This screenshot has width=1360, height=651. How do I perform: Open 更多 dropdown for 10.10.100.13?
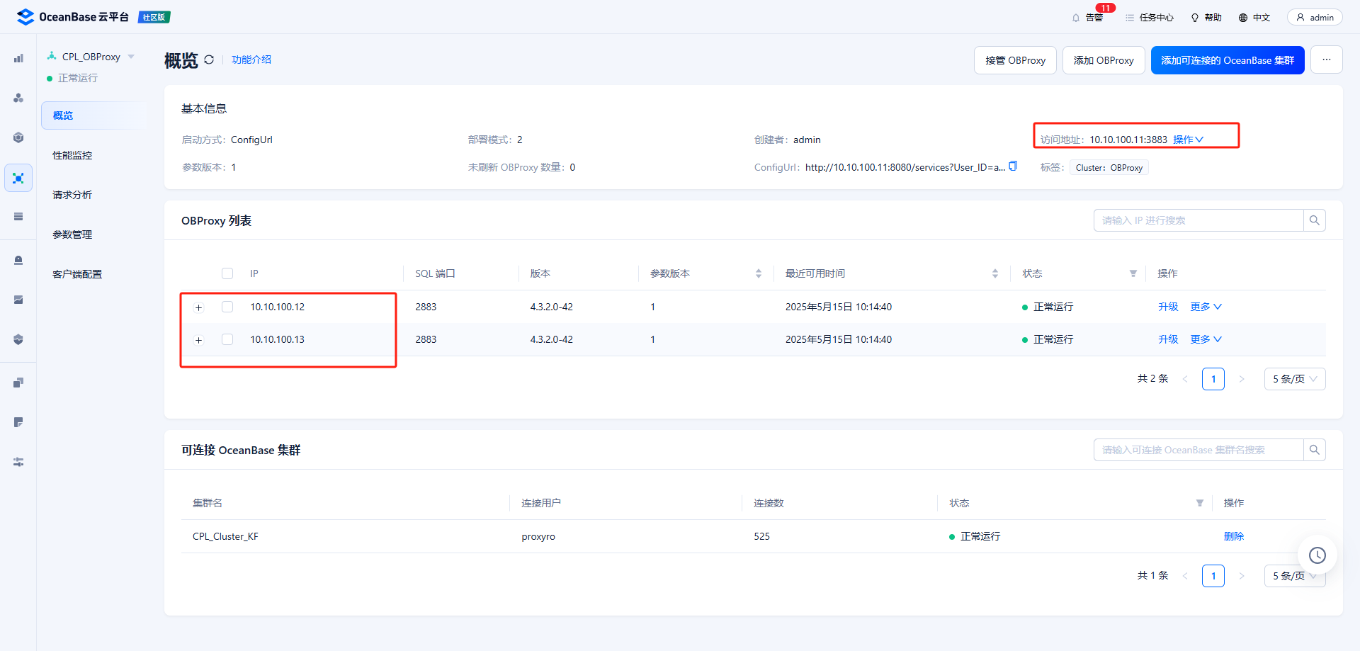[x=1206, y=339]
